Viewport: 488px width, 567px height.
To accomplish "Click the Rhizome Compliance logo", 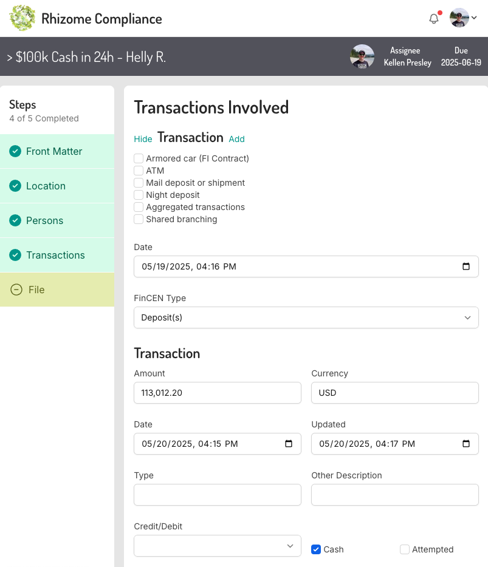I will click(22, 18).
